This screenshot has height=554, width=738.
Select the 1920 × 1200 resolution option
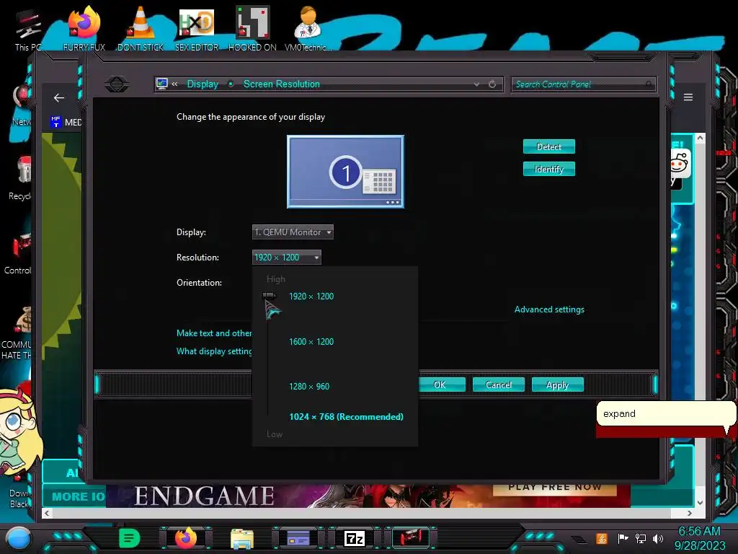[x=311, y=296]
